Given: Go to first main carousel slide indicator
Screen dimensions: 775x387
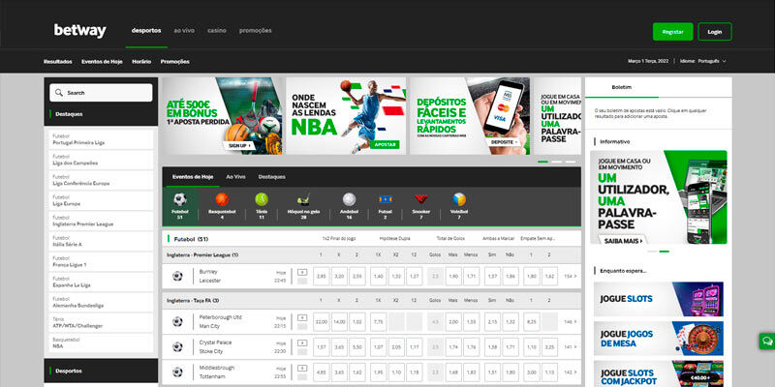Looking at the screenshot, I should point(543,162).
